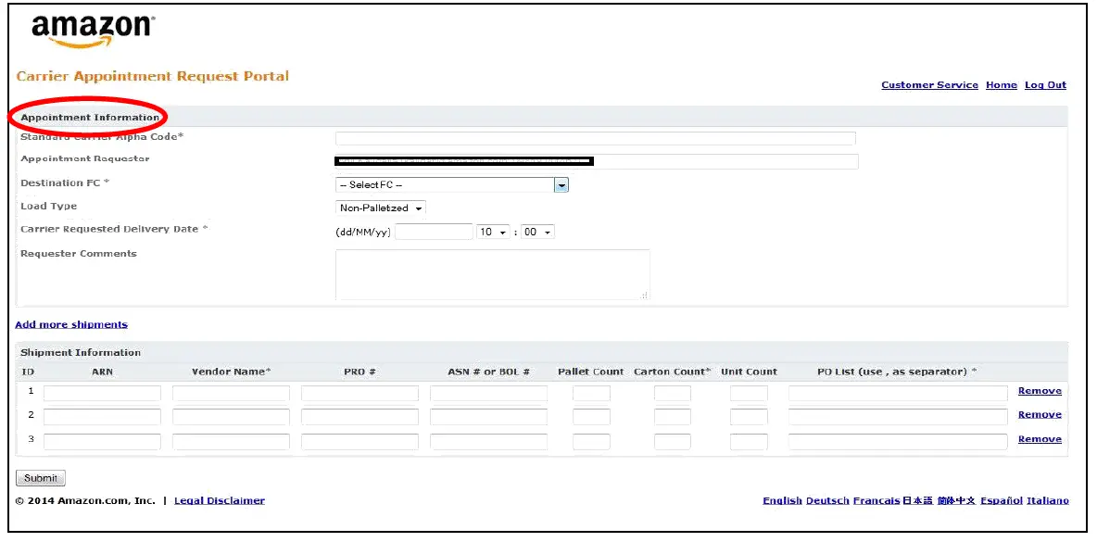Click the Log Out link
The image size is (1097, 542).
click(x=1045, y=84)
